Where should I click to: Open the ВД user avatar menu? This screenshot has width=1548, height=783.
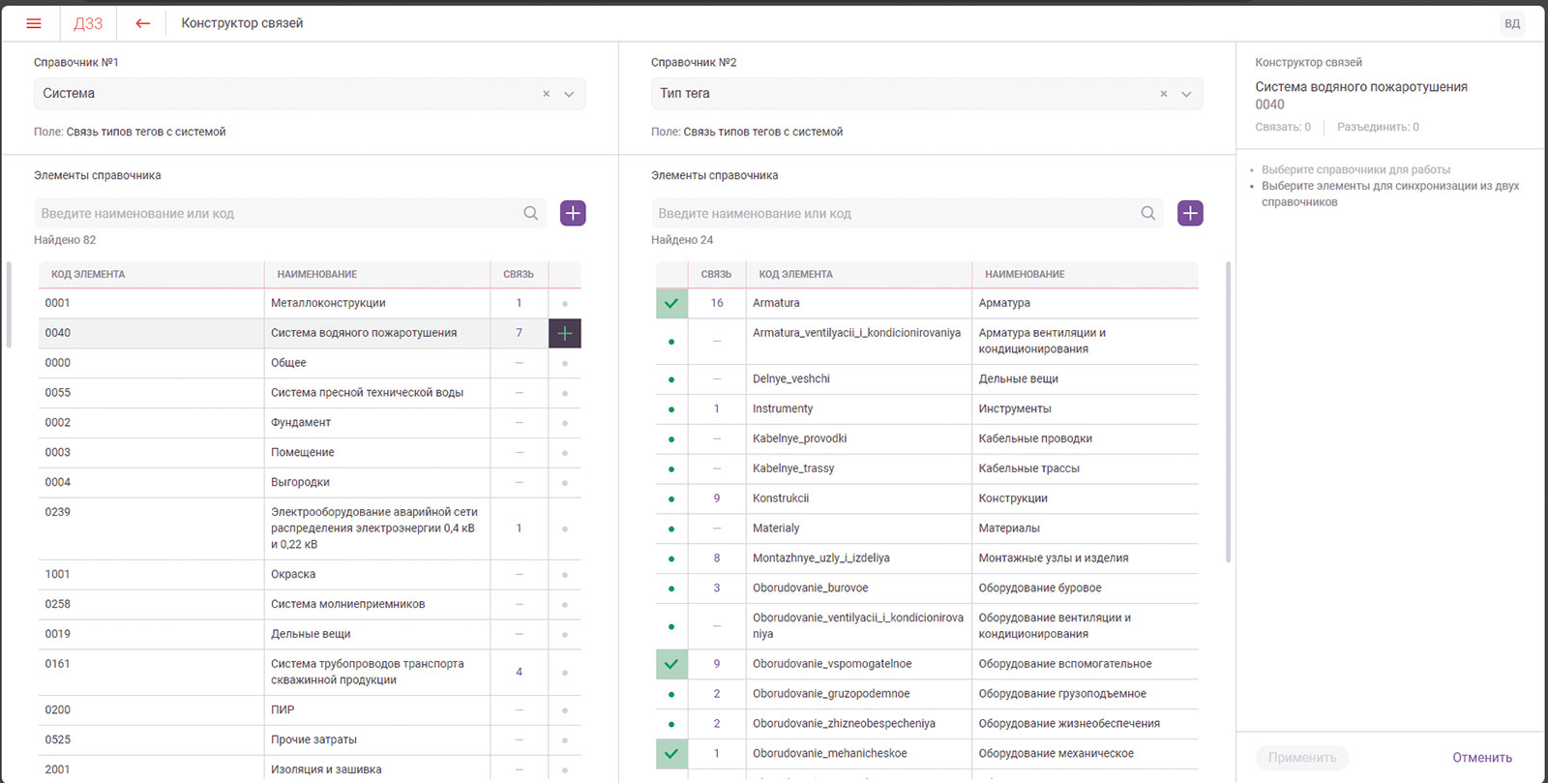(1512, 23)
